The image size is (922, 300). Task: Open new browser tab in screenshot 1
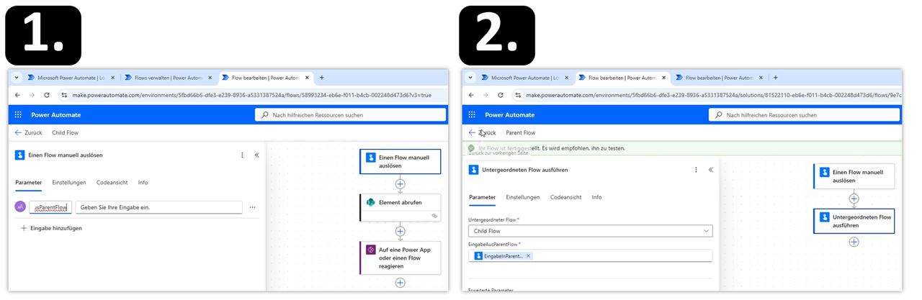[322, 78]
